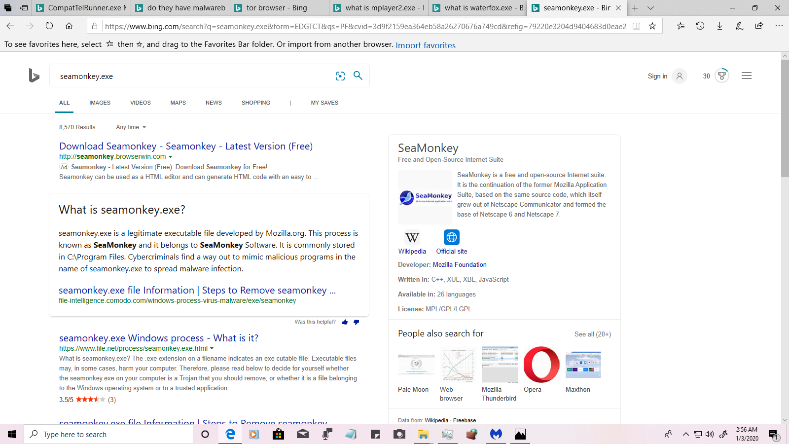Viewport: 789px width, 444px height.
Task: Search by image with visual search icon
Action: pos(340,76)
